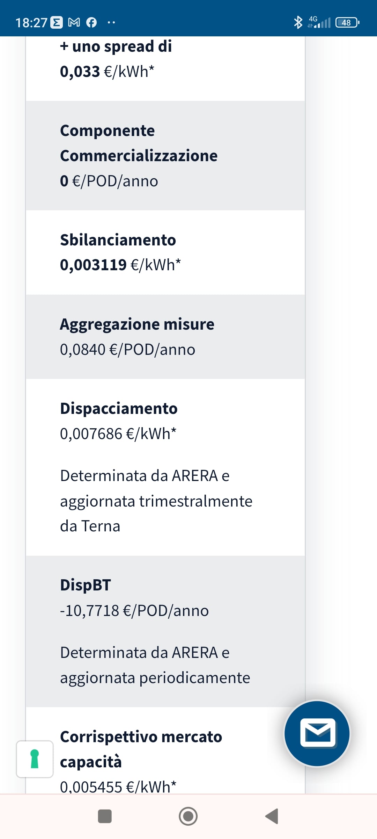Tap the Bluetooth status icon
The image size is (377, 839).
[x=298, y=23]
